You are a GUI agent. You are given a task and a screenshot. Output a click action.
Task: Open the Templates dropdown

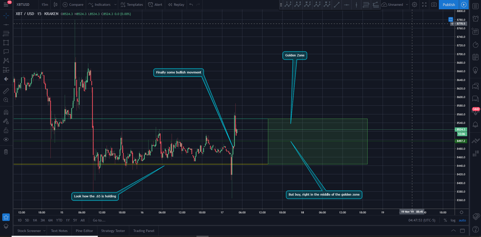coord(132,5)
